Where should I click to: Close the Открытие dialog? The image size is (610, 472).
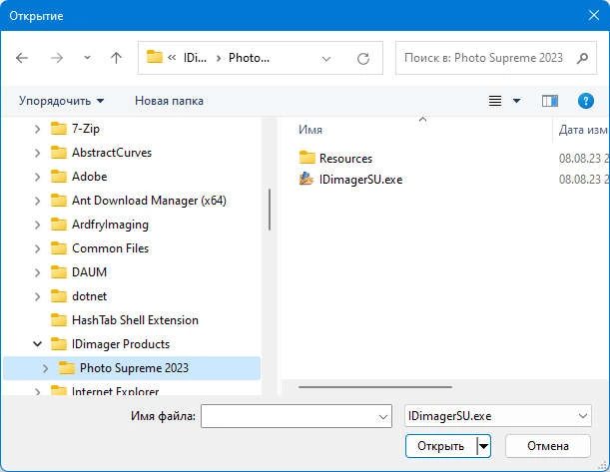pos(594,16)
